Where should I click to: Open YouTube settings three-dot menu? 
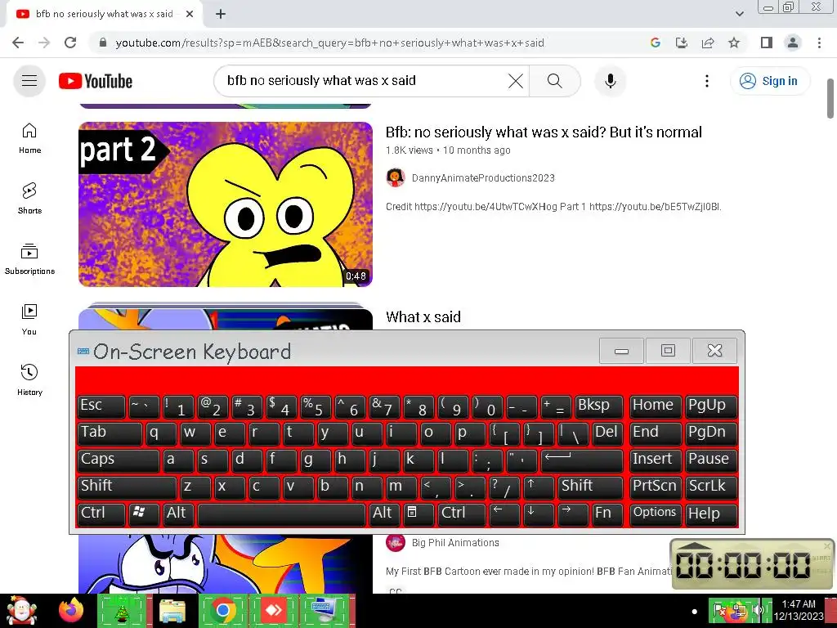point(707,81)
